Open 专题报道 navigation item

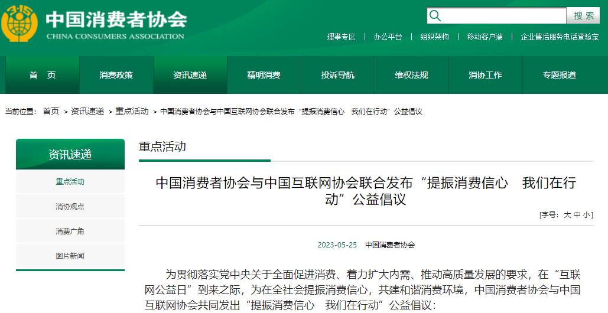pos(559,75)
